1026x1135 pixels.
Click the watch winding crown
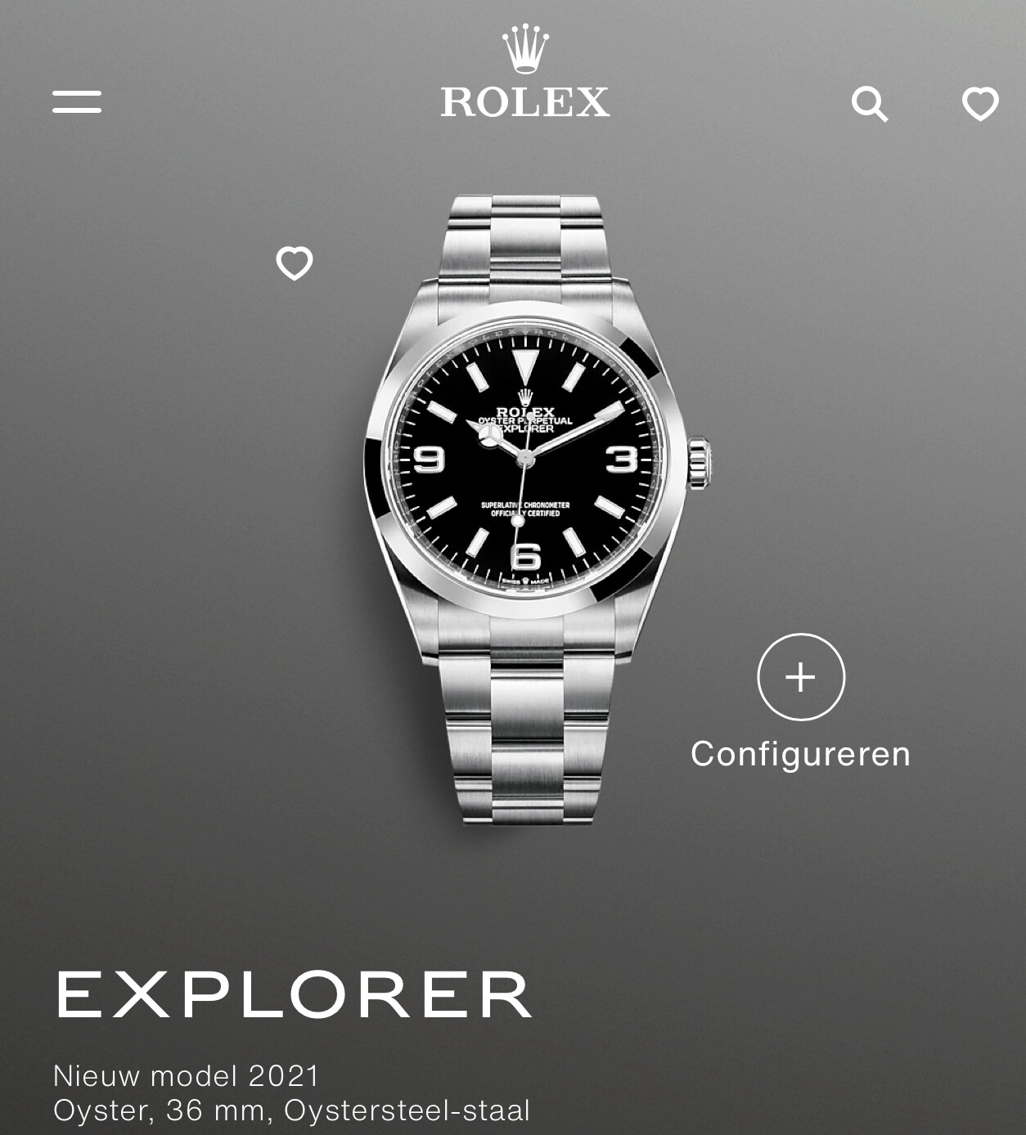coord(699,464)
